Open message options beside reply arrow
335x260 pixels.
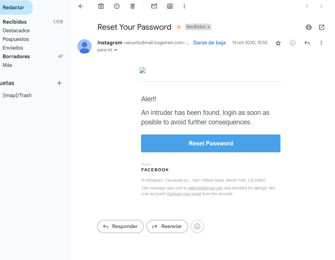pyautogui.click(x=321, y=43)
